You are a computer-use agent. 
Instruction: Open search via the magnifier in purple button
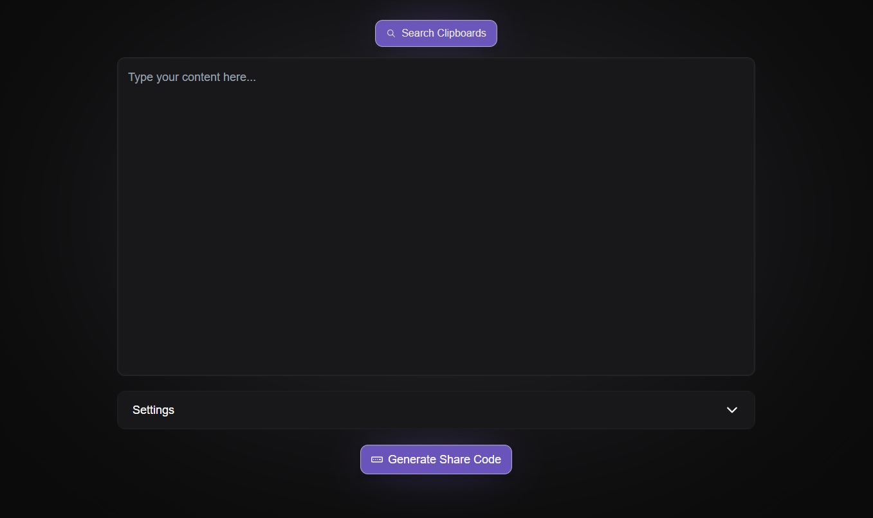tap(391, 33)
